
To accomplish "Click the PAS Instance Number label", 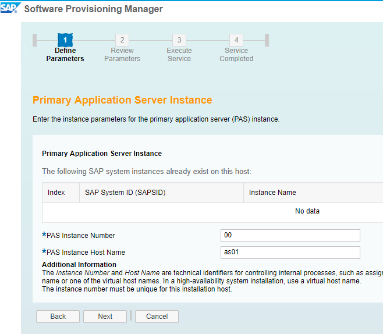I will (x=80, y=236).
